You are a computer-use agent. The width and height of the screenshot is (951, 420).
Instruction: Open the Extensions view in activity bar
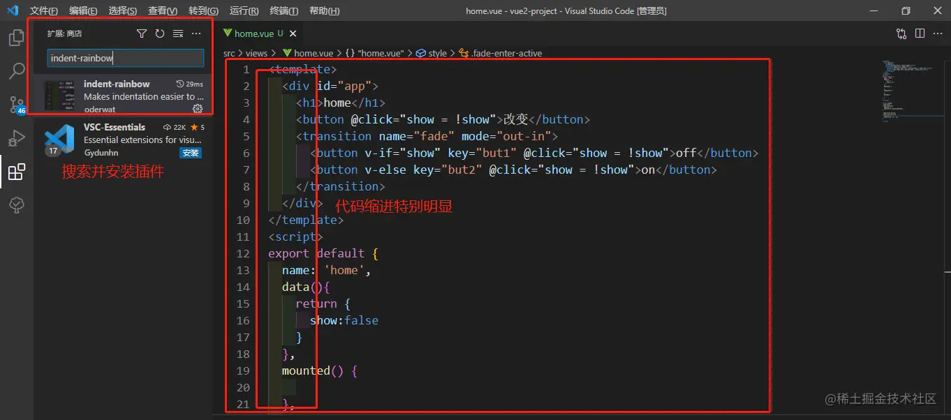16,172
